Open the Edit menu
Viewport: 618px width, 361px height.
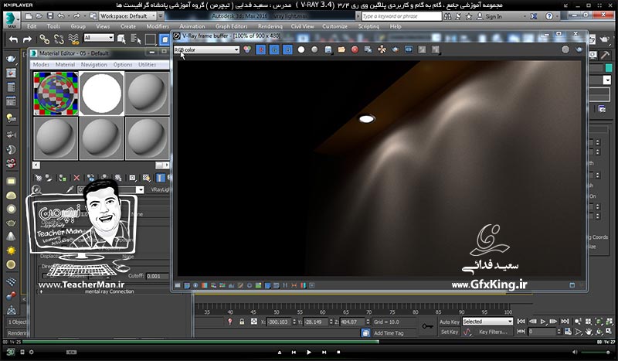coord(32,26)
